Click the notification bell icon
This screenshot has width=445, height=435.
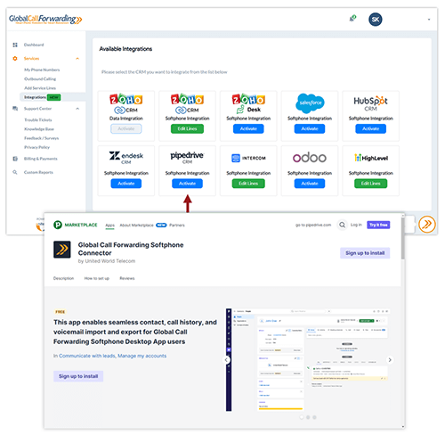click(352, 19)
